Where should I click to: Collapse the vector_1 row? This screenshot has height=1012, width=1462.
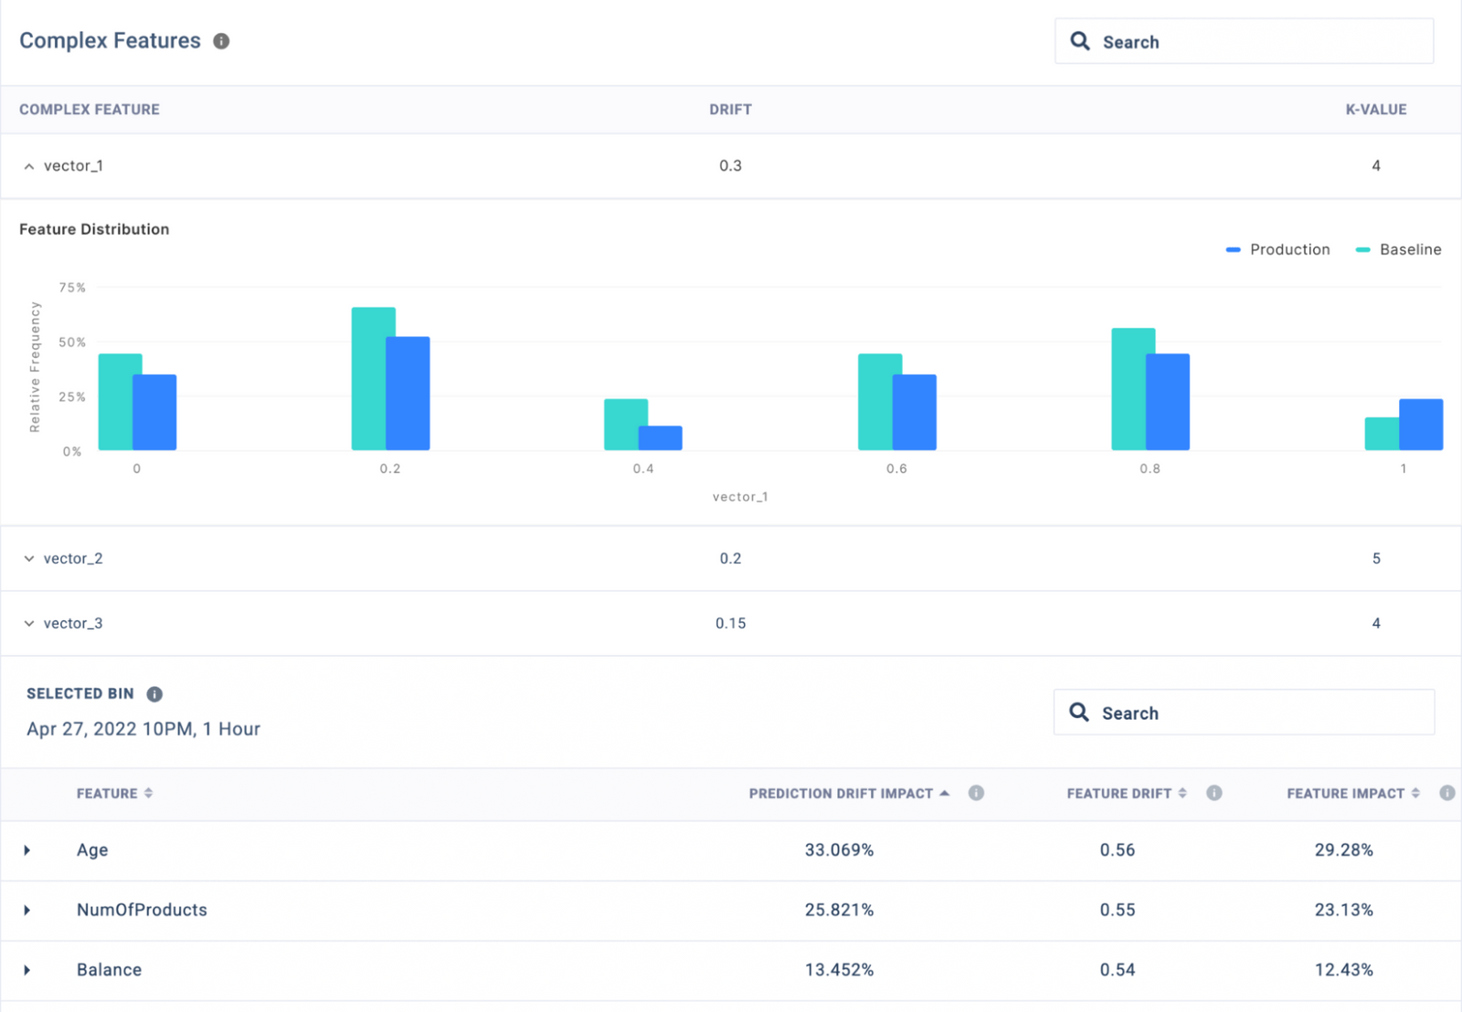tap(29, 166)
